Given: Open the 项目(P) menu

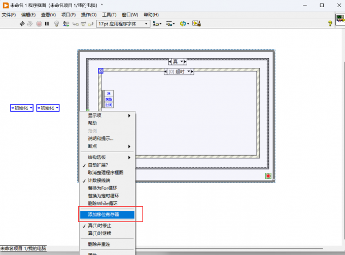Looking at the screenshot, I should 68,15.
